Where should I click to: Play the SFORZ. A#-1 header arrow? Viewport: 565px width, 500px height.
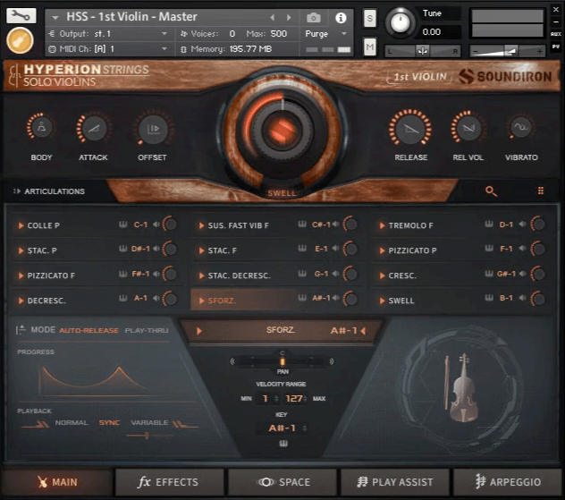199,331
